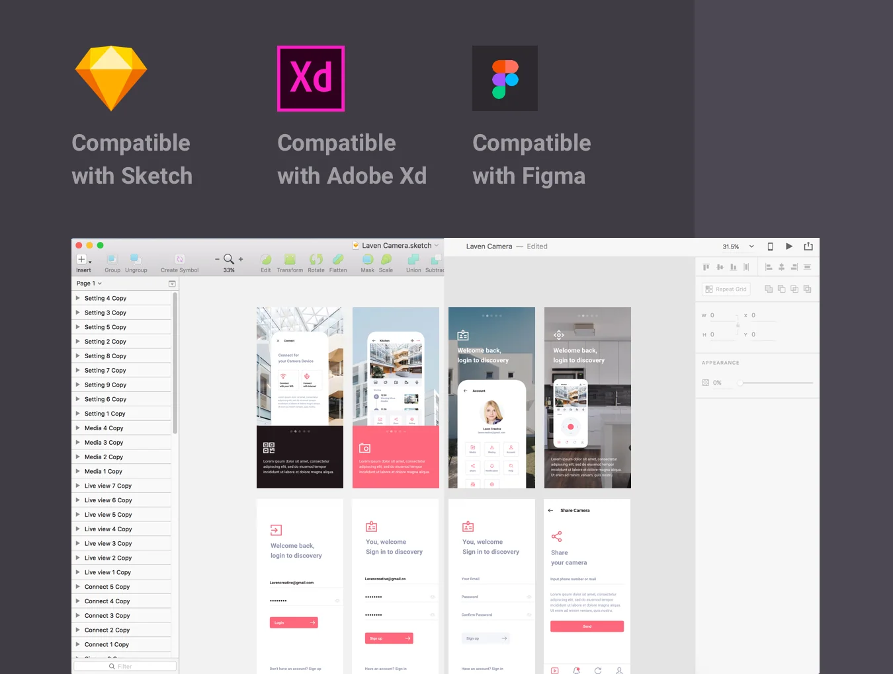Click the Union boolean icon in Sketch toolbar

click(x=413, y=259)
